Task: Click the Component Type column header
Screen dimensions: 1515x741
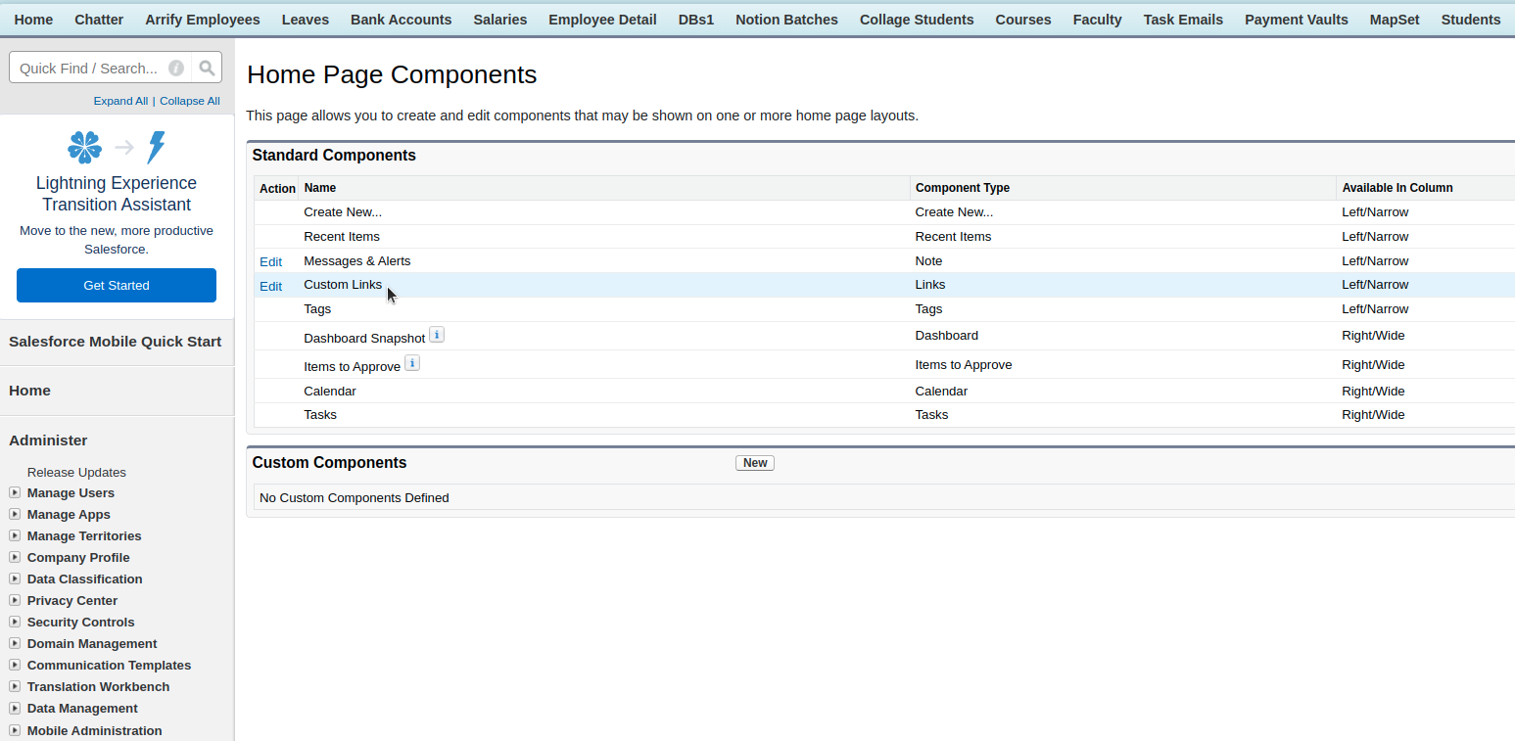Action: point(963,188)
